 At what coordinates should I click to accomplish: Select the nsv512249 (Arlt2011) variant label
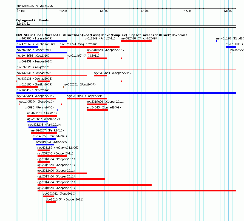[x=99, y=38]
